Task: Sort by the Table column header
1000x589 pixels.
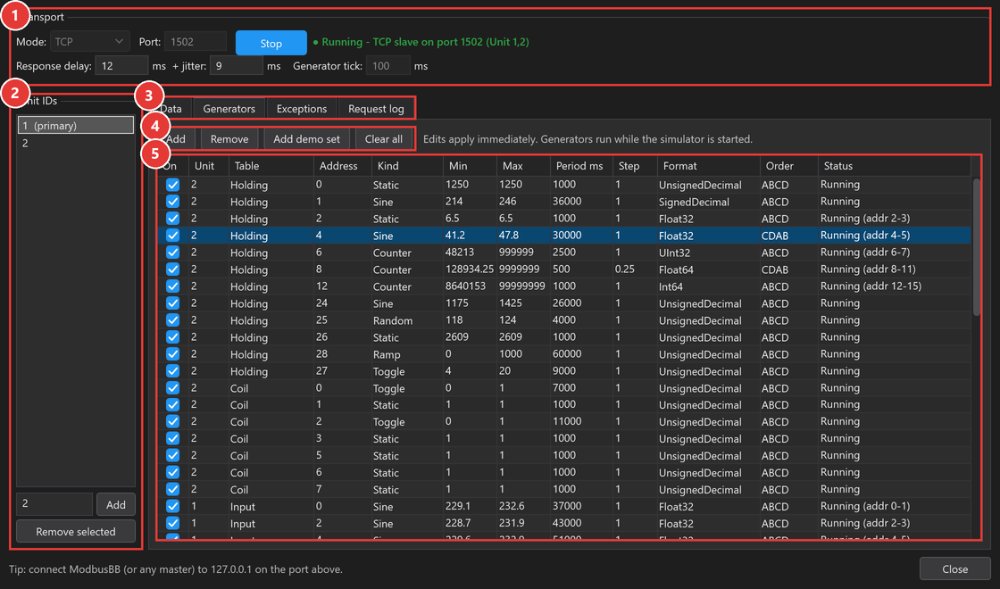Action: 271,166
